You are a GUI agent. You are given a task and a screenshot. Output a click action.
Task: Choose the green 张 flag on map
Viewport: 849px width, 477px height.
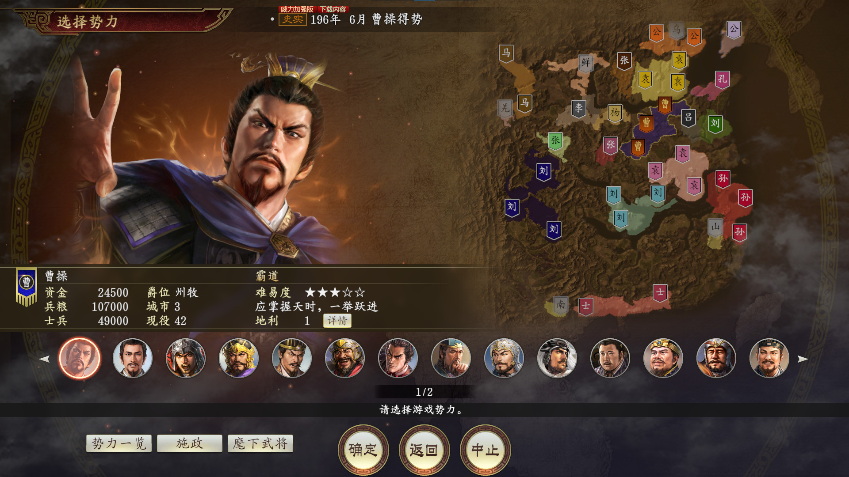click(x=555, y=141)
